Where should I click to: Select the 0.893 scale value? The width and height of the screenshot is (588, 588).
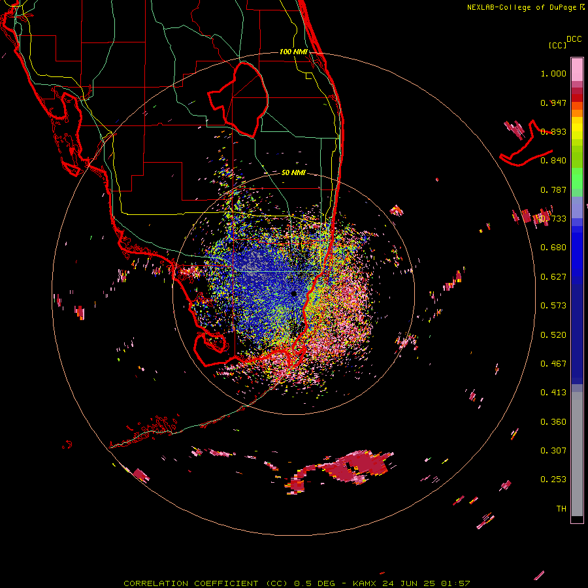(553, 131)
